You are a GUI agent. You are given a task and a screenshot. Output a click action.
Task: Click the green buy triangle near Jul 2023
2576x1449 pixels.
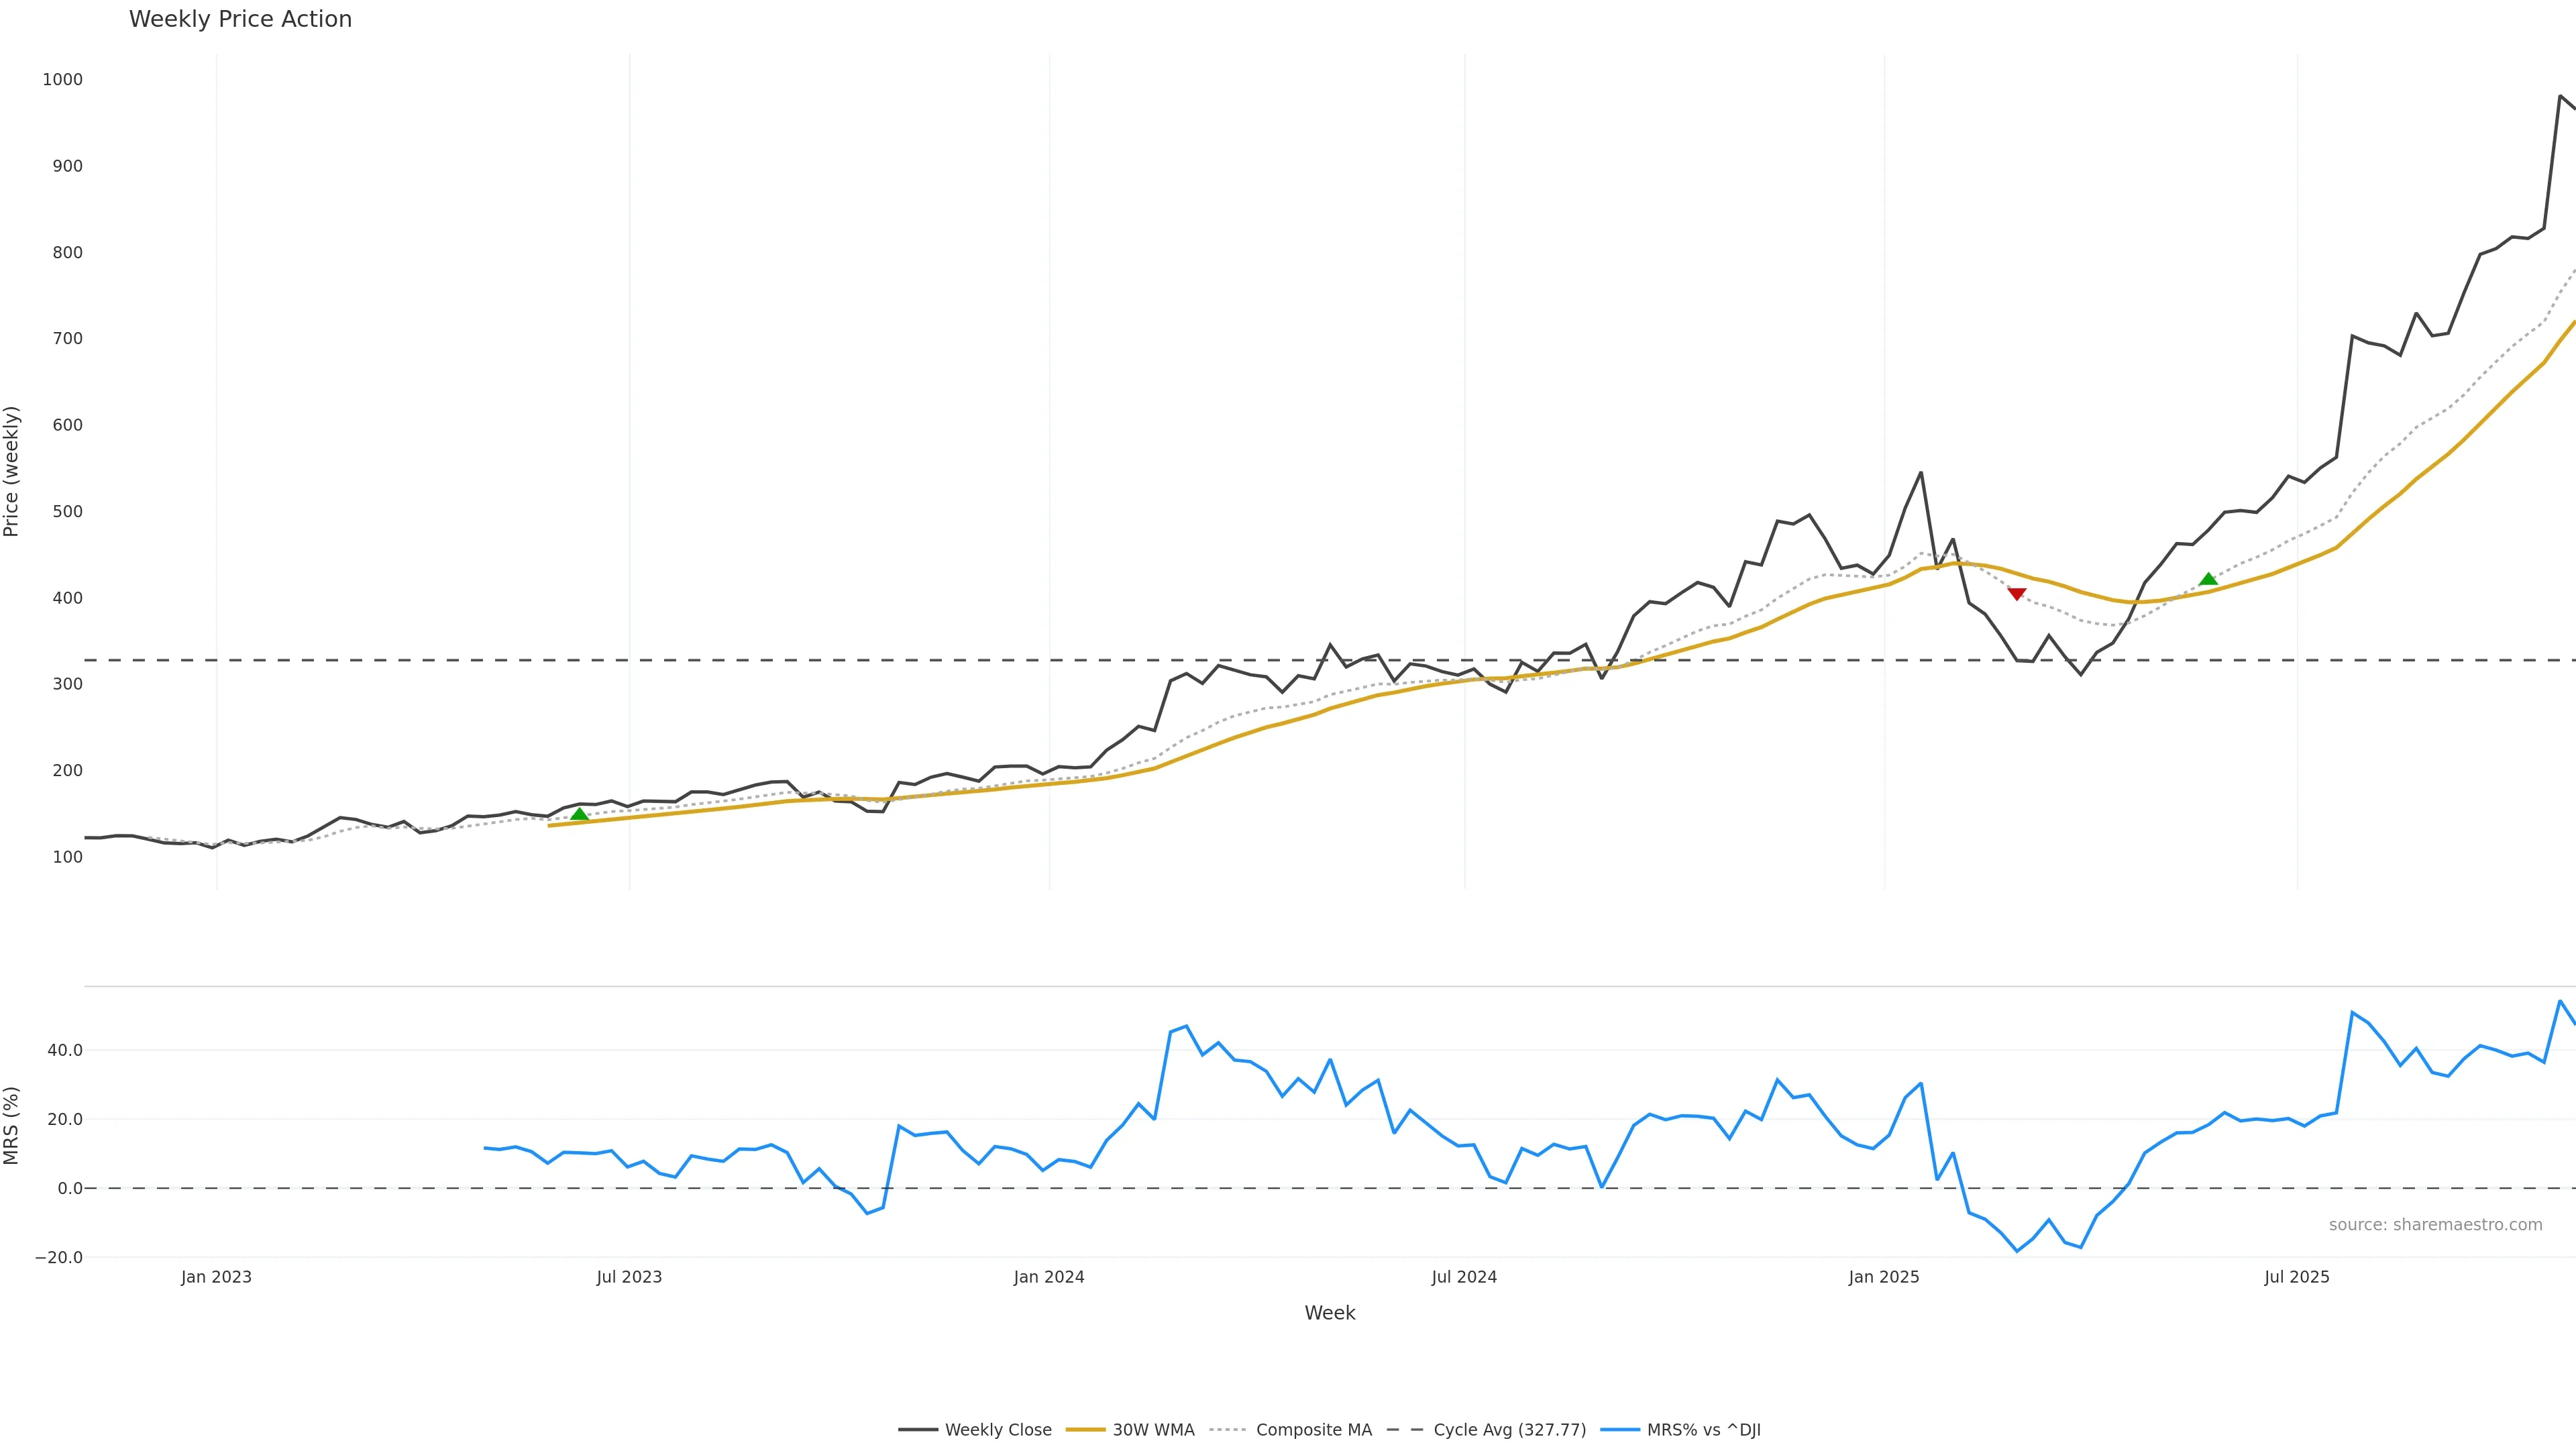click(579, 814)
